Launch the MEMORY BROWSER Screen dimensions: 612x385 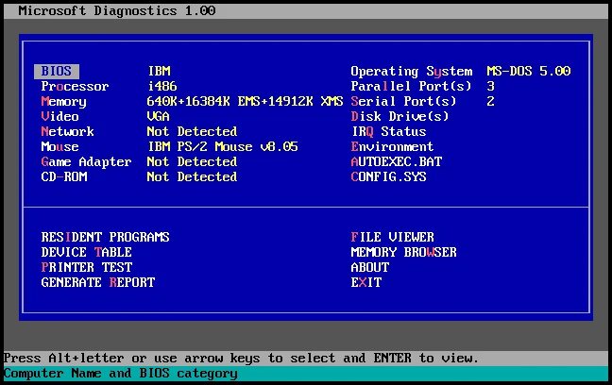click(403, 252)
